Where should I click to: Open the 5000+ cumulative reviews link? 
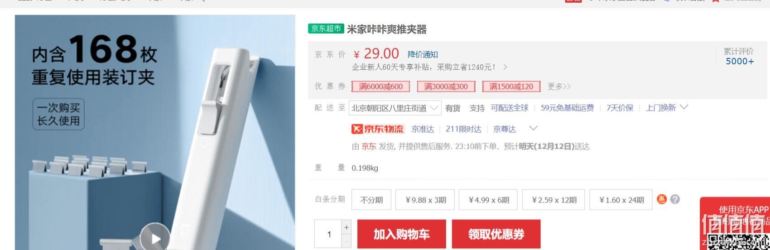pyautogui.click(x=740, y=62)
